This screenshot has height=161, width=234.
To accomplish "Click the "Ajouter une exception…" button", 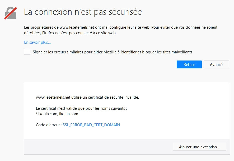I will [199, 147].
